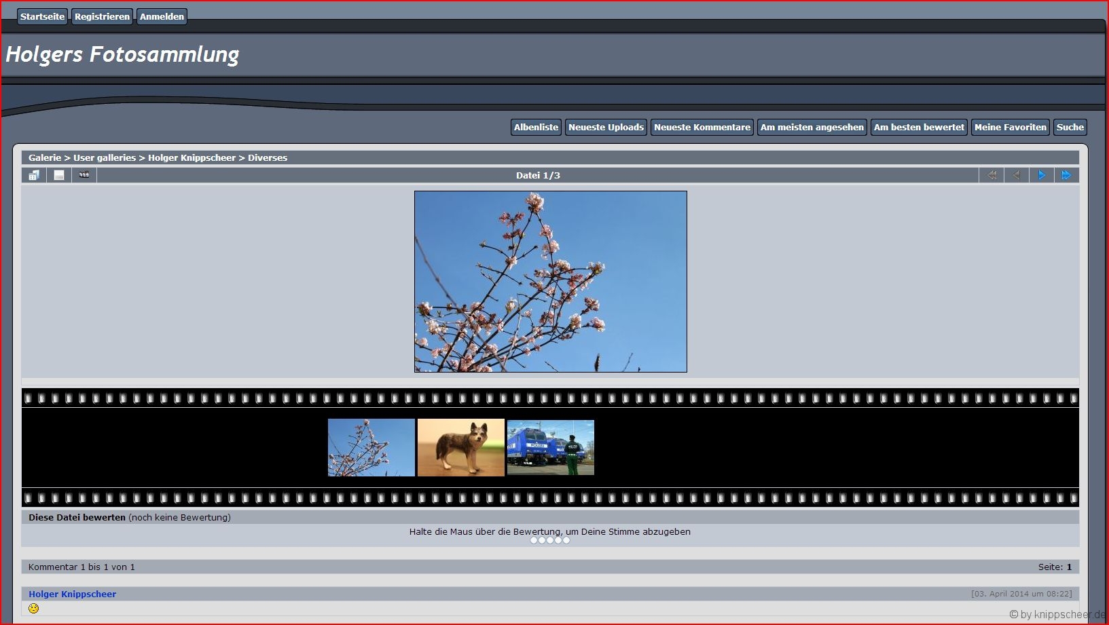Viewport: 1109px width, 625px height.
Task: Return to thumbnail page icon
Action: (x=34, y=175)
